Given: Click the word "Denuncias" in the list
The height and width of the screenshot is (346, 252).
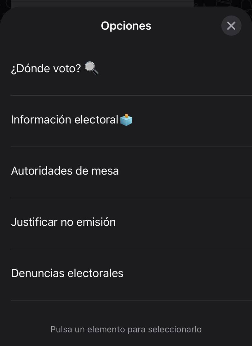Looking at the screenshot, I should pos(38,273).
